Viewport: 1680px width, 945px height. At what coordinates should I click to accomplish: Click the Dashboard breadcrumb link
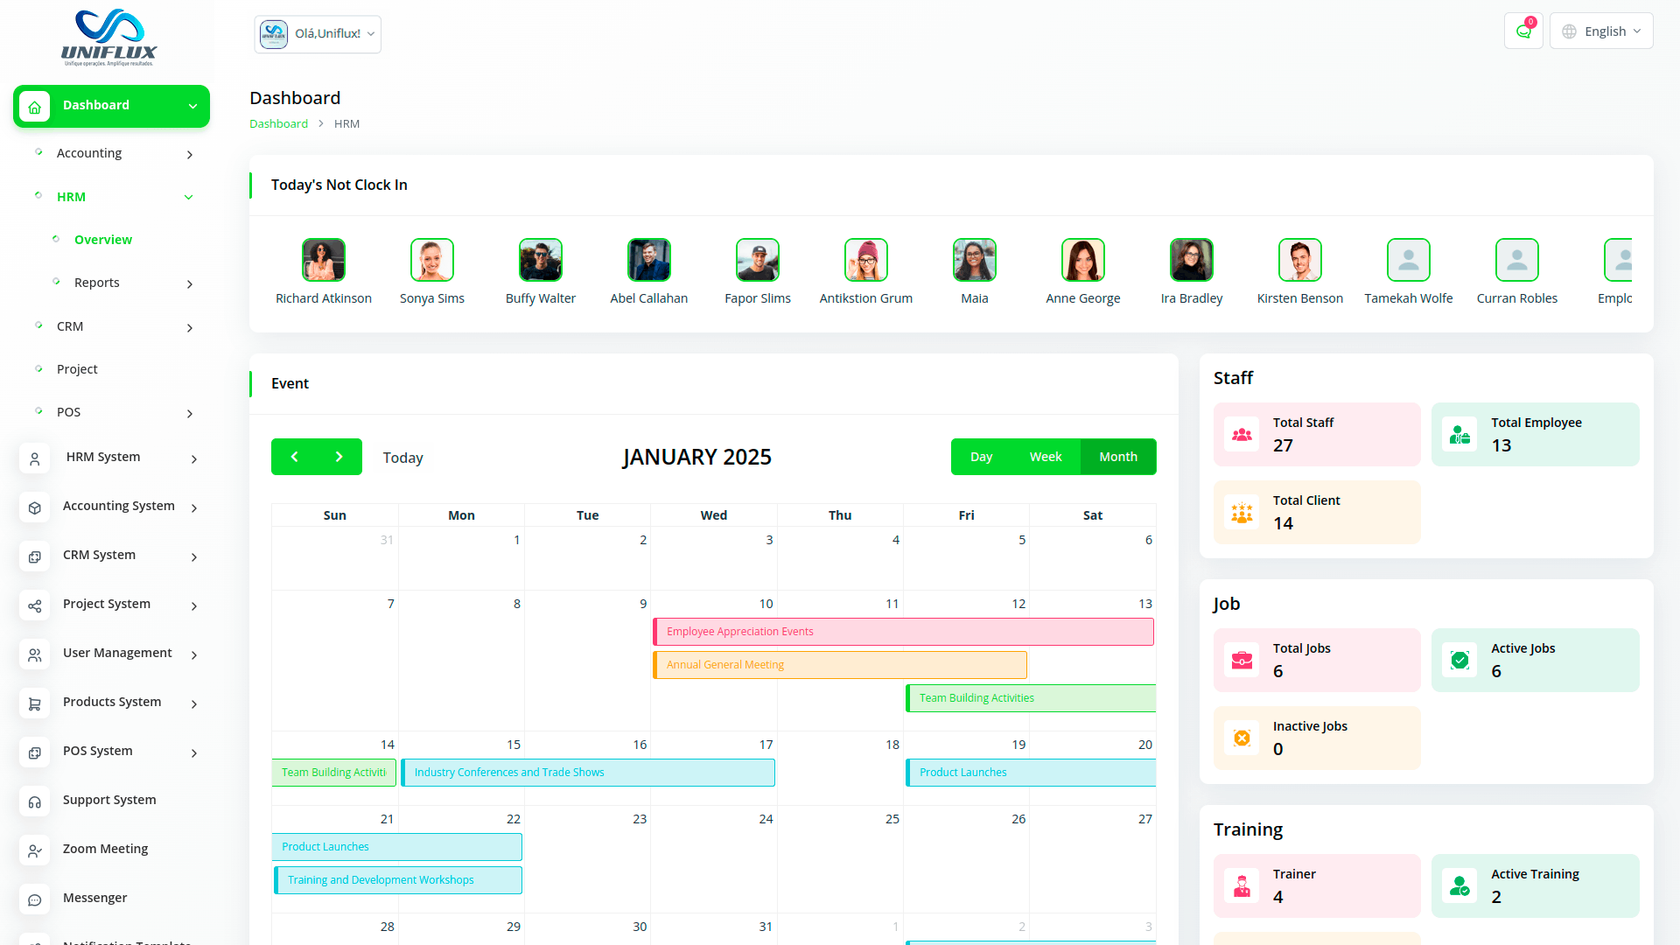coord(278,124)
